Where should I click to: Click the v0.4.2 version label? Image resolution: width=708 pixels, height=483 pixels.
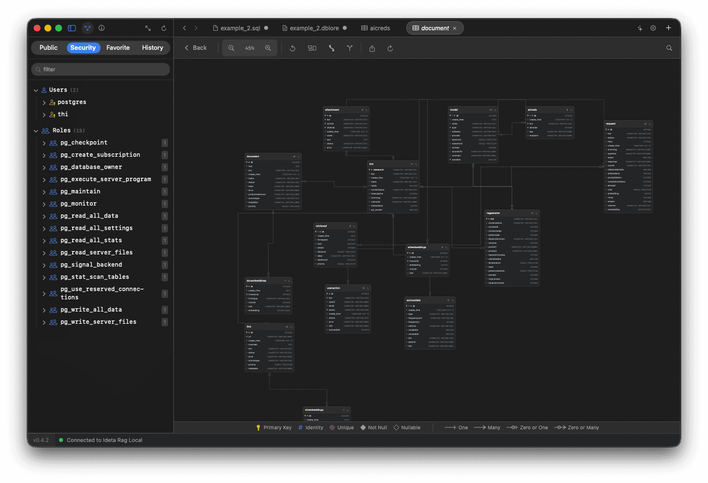[x=41, y=440]
